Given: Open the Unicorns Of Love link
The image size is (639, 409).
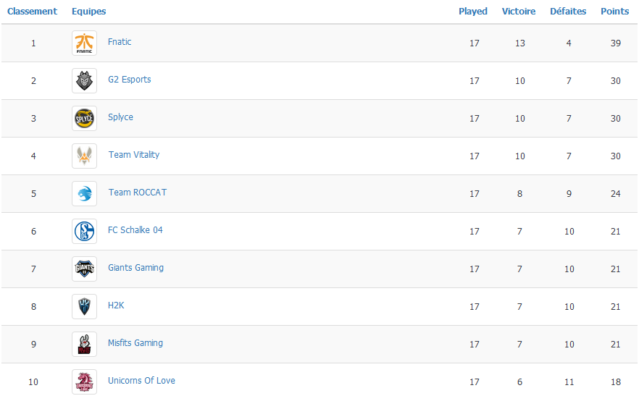Looking at the screenshot, I should 141,381.
